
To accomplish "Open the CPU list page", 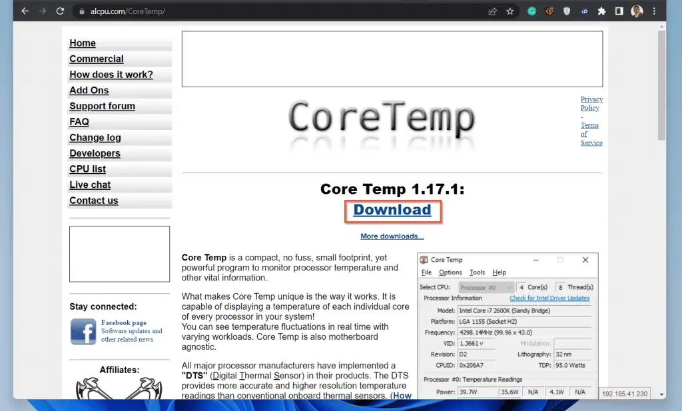I will coord(87,169).
